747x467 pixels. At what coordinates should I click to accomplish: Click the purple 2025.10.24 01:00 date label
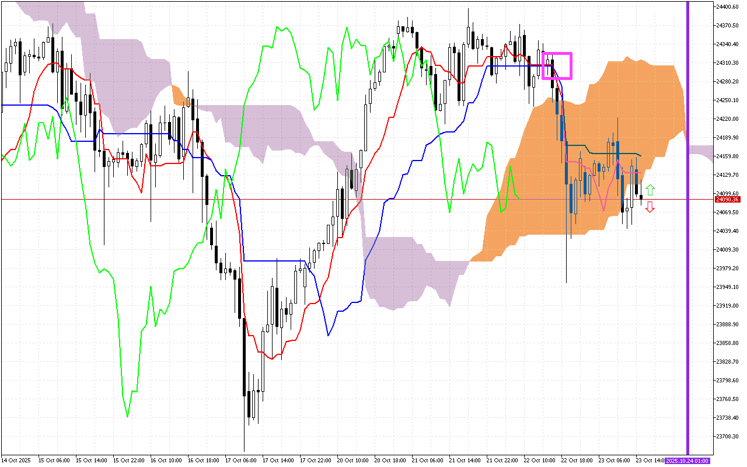pyautogui.click(x=687, y=461)
